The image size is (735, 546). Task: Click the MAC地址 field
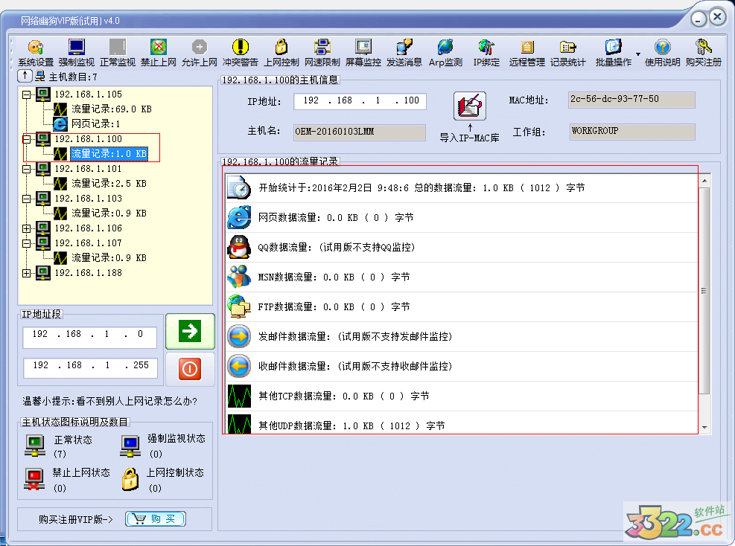coord(631,100)
